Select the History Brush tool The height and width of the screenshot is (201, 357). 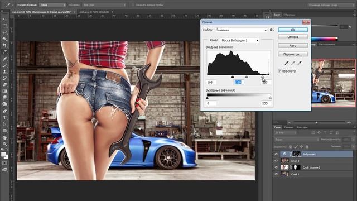pyautogui.click(x=4, y=78)
